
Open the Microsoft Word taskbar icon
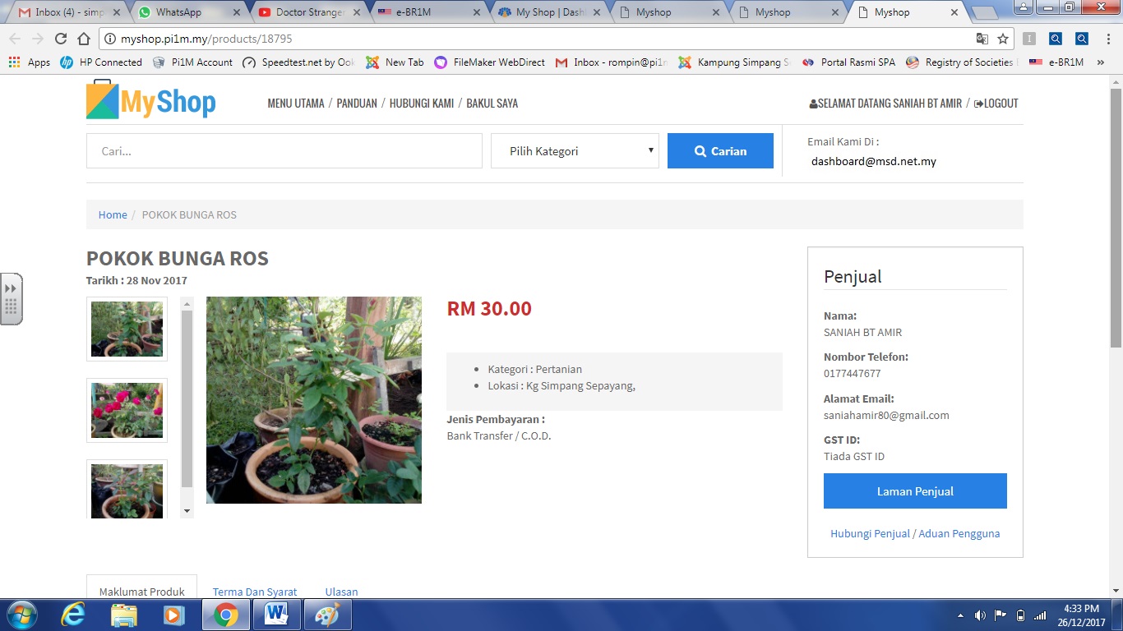(276, 615)
